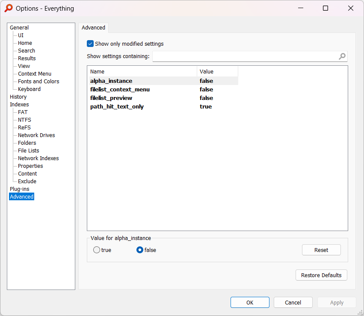
Task: Select History in the options tree
Action: pos(18,97)
